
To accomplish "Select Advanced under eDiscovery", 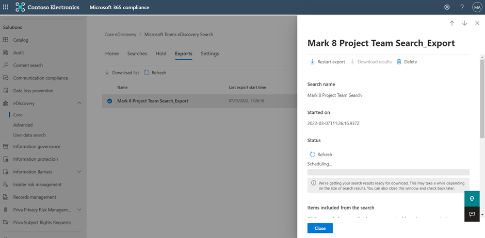I will coord(23,125).
